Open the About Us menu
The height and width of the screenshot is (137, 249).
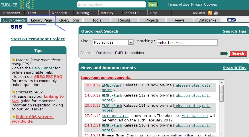(x=132, y=13)
